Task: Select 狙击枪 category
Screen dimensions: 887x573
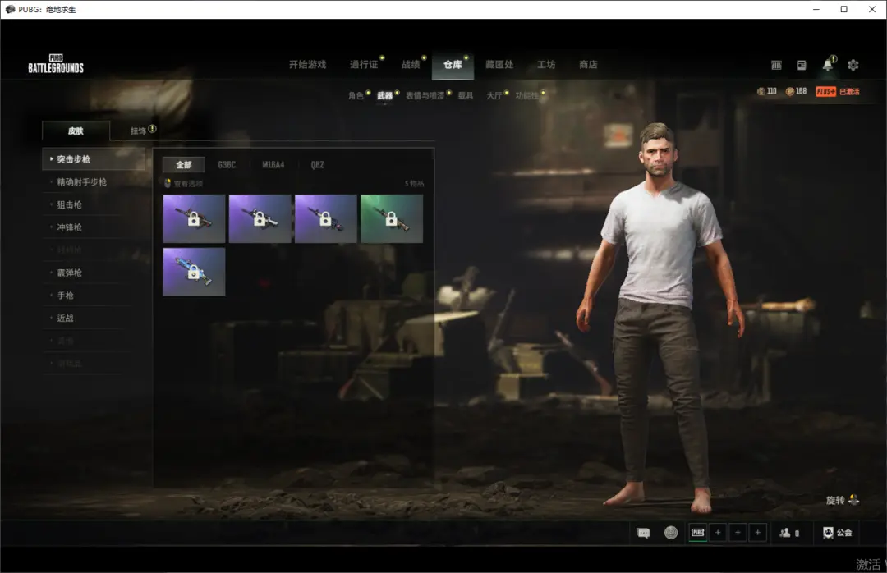Action: (70, 204)
